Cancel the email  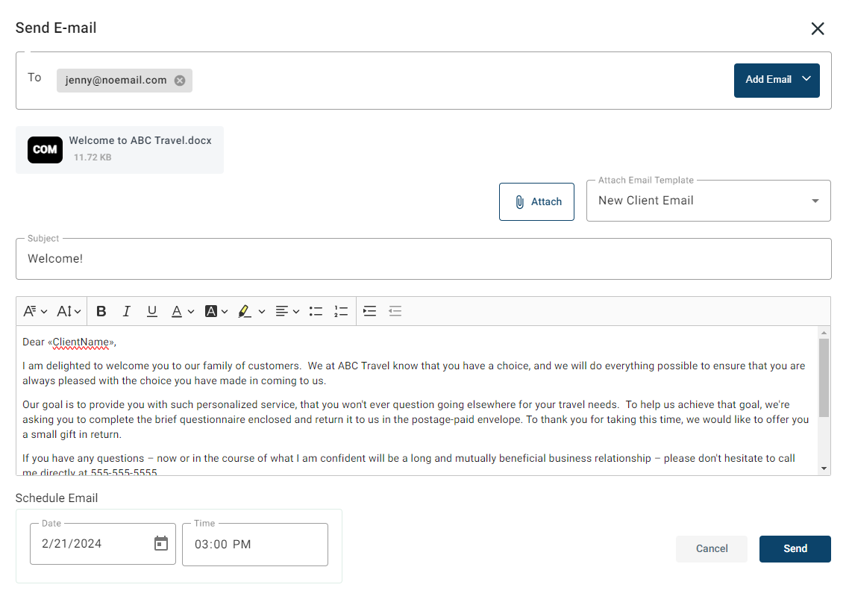click(712, 549)
